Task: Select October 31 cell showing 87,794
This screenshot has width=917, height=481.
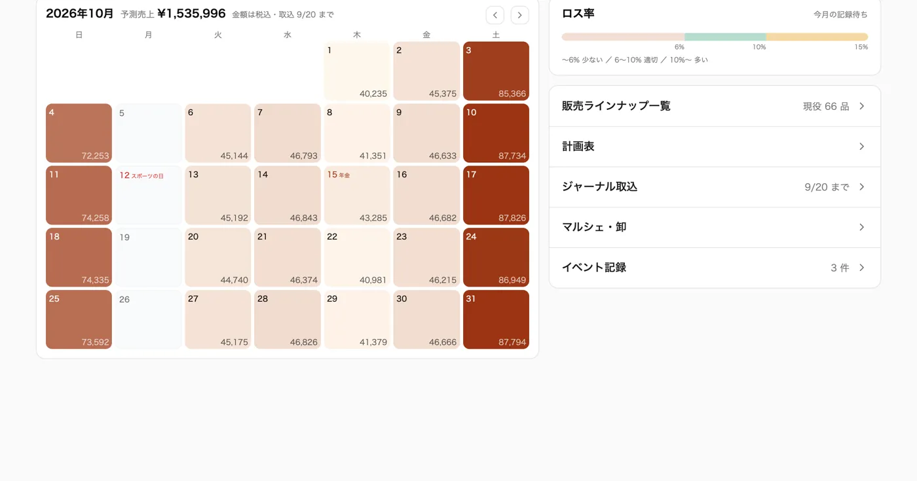Action: pyautogui.click(x=496, y=320)
